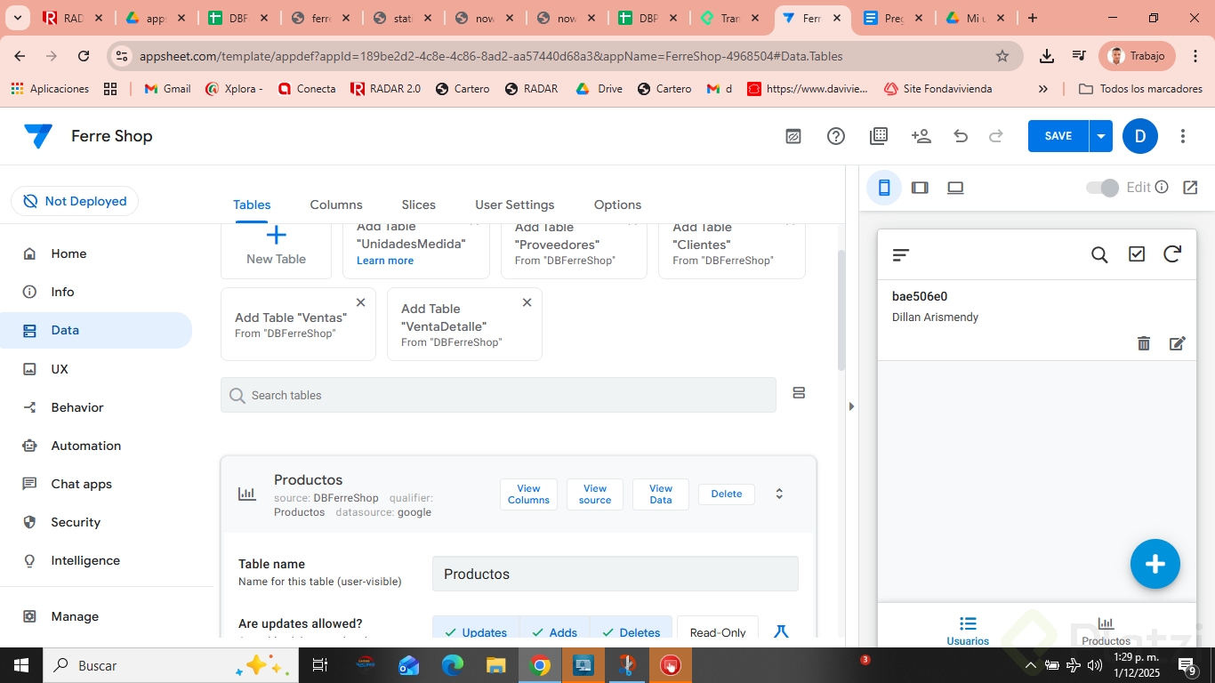1215x683 pixels.
Task: Dismiss the Add Table "Ventas" suggestion
Action: click(x=360, y=302)
